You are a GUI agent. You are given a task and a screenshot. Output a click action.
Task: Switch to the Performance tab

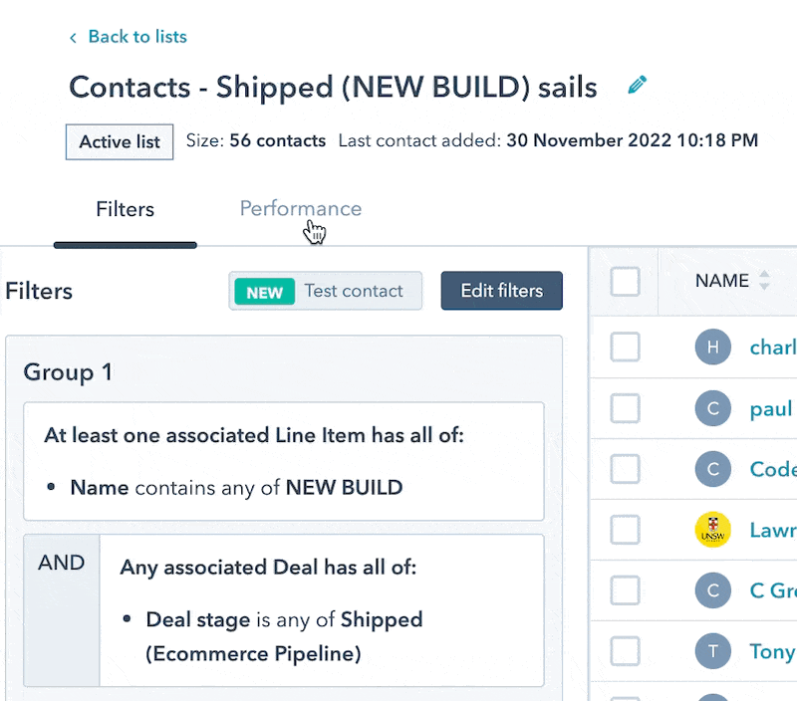coord(300,209)
